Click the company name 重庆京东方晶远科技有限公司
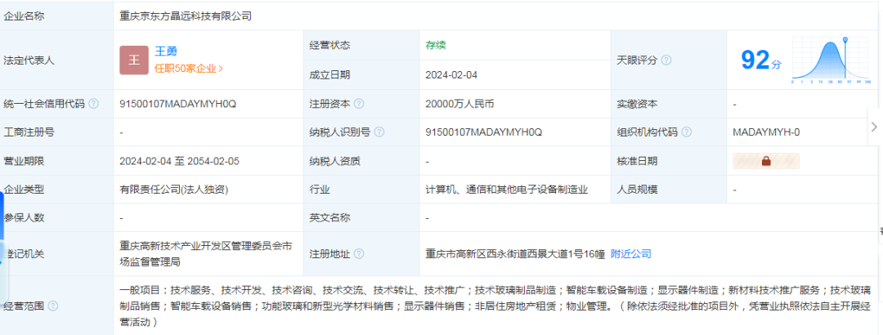Image resolution: width=883 pixels, height=335 pixels. [185, 16]
